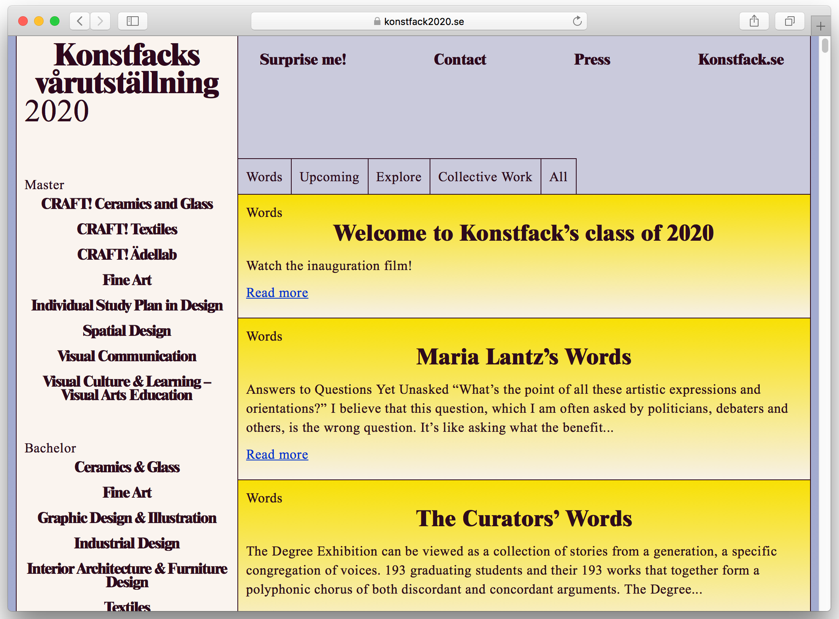Click Read more under Watch the inauguration film
This screenshot has height=619, width=839.
[277, 293]
